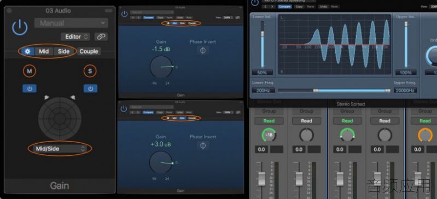Toggle the Side channel power switch under S
This screenshot has height=199, width=437.
point(90,89)
